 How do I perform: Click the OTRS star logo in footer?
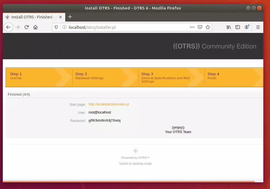pyautogui.click(x=136, y=151)
